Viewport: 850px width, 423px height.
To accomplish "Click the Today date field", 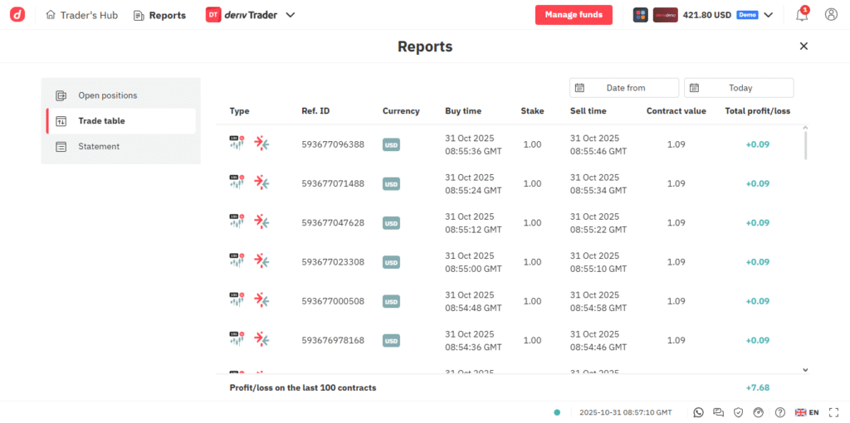I will [x=739, y=88].
